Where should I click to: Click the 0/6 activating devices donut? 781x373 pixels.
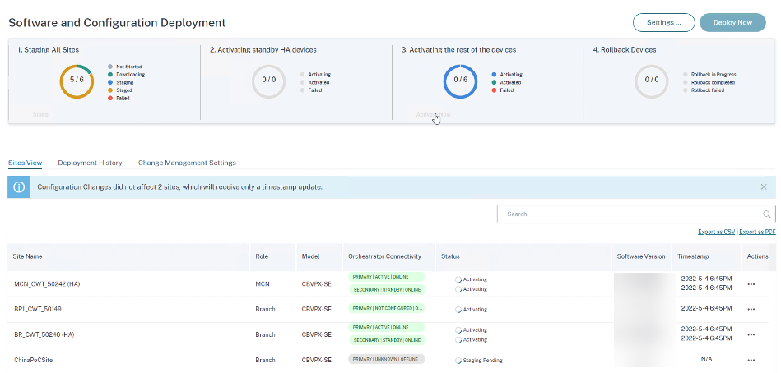tap(460, 81)
